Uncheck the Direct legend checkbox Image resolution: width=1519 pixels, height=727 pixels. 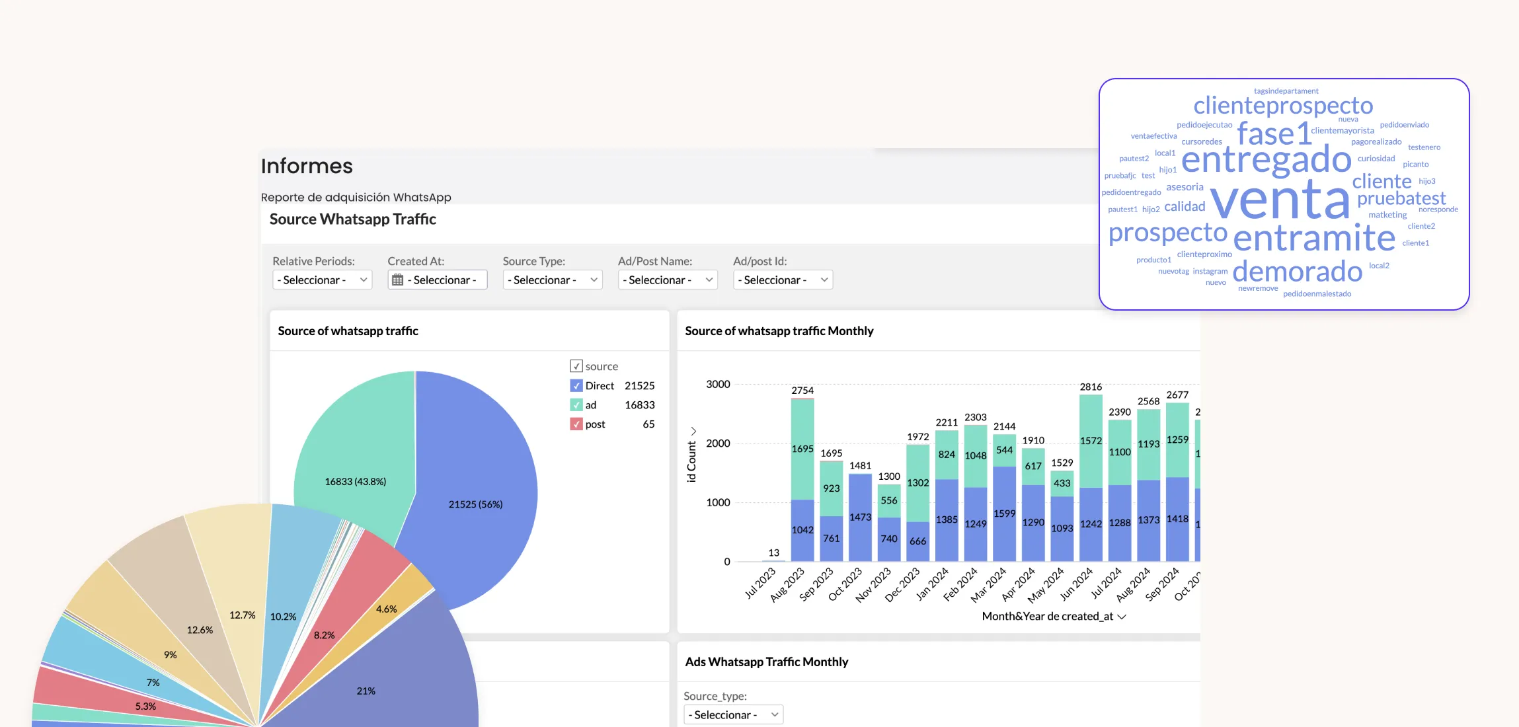576,386
